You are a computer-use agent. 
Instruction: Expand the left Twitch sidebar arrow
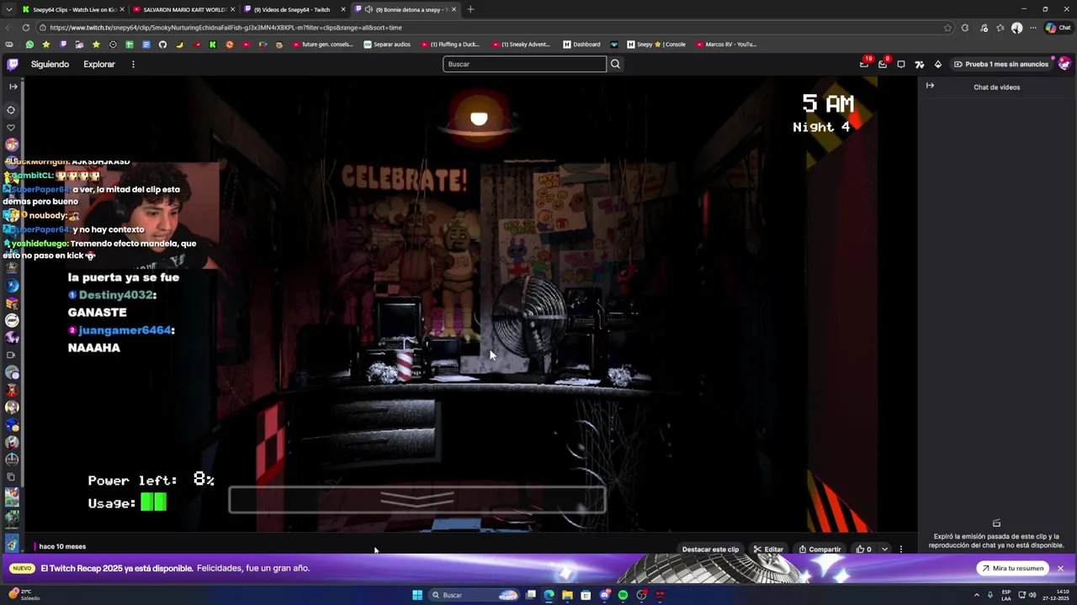click(13, 87)
